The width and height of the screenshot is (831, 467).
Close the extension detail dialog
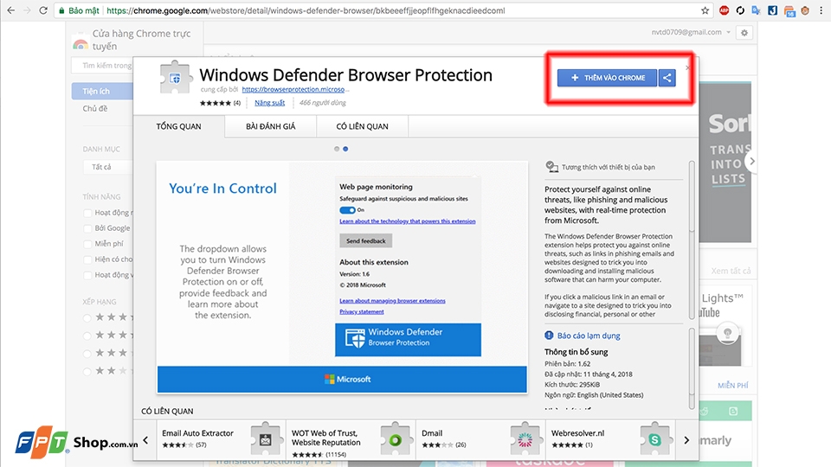[x=688, y=67]
